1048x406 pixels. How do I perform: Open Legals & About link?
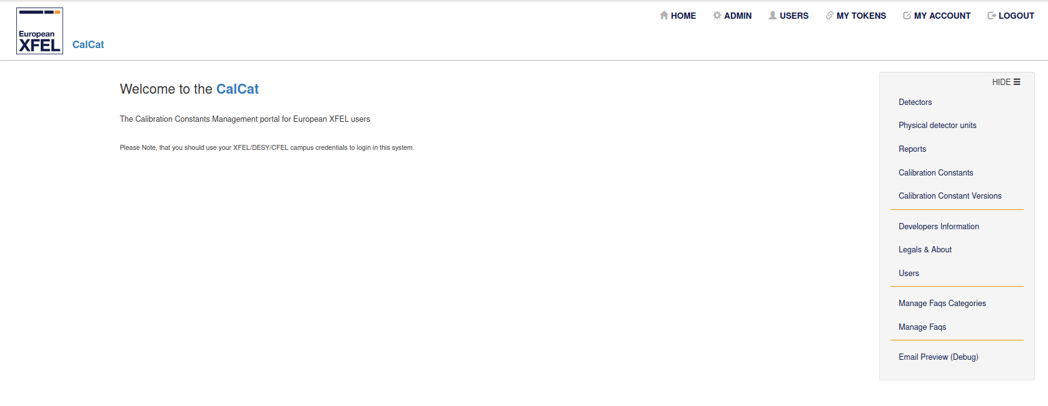925,249
